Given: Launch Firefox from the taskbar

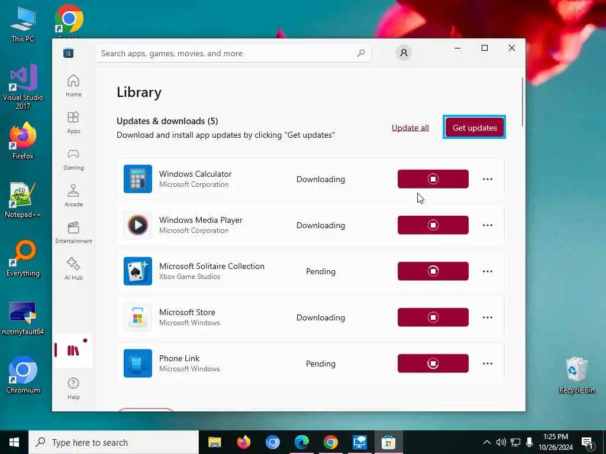Looking at the screenshot, I should [x=243, y=442].
